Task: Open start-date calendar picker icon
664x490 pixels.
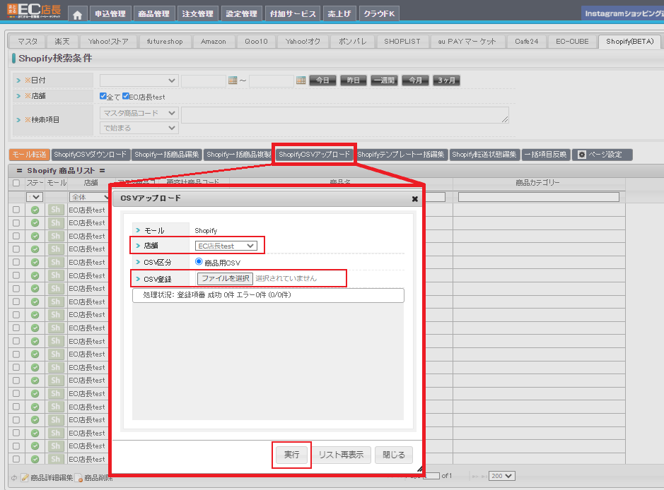Action: click(233, 80)
